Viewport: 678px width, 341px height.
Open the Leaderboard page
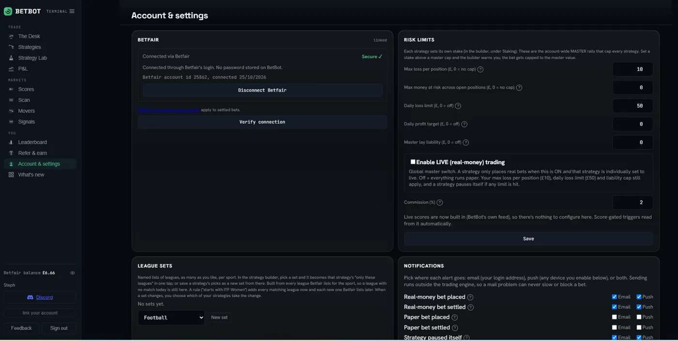pos(32,142)
